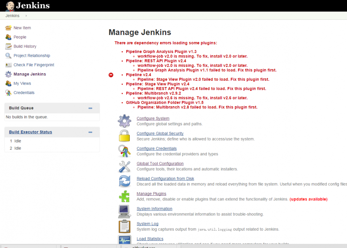Screen dimensions: 347x248
Task: Open the Manage Plugins link
Action: (x=151, y=194)
